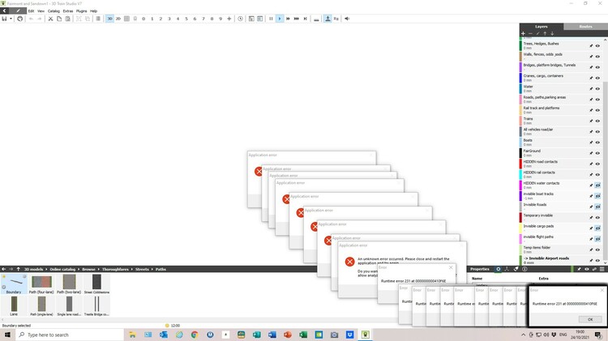Move layer down with the arrow icon
Screen dimensions: 608x341
(552, 34)
